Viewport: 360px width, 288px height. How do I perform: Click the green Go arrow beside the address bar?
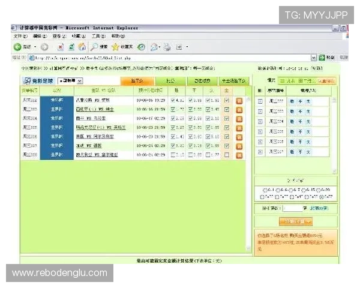pyautogui.click(x=322, y=58)
